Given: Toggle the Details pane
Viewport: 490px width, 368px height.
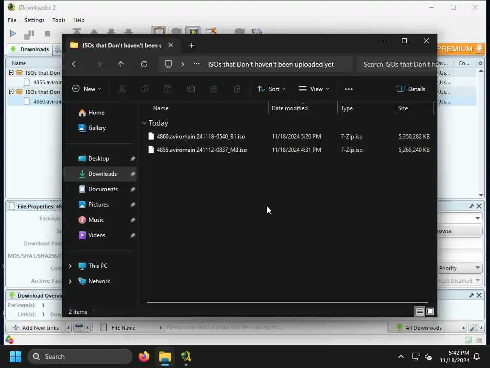Looking at the screenshot, I should (411, 89).
